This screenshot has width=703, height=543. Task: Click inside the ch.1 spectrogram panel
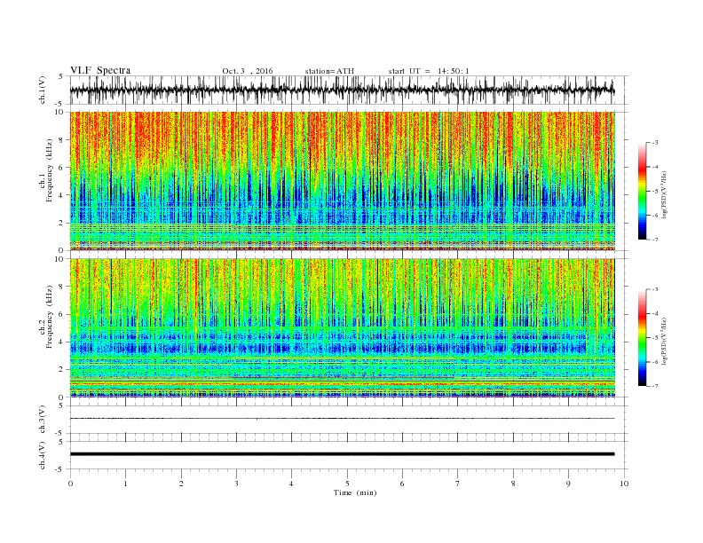tap(343, 181)
